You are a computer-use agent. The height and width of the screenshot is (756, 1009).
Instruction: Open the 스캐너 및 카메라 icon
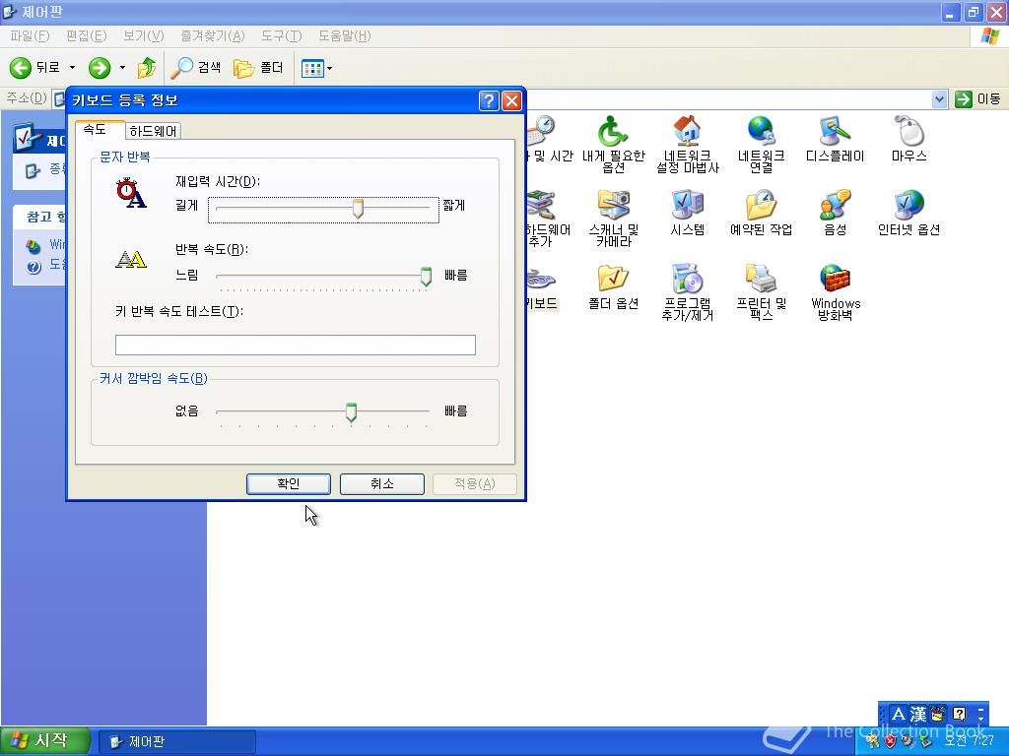tap(613, 219)
